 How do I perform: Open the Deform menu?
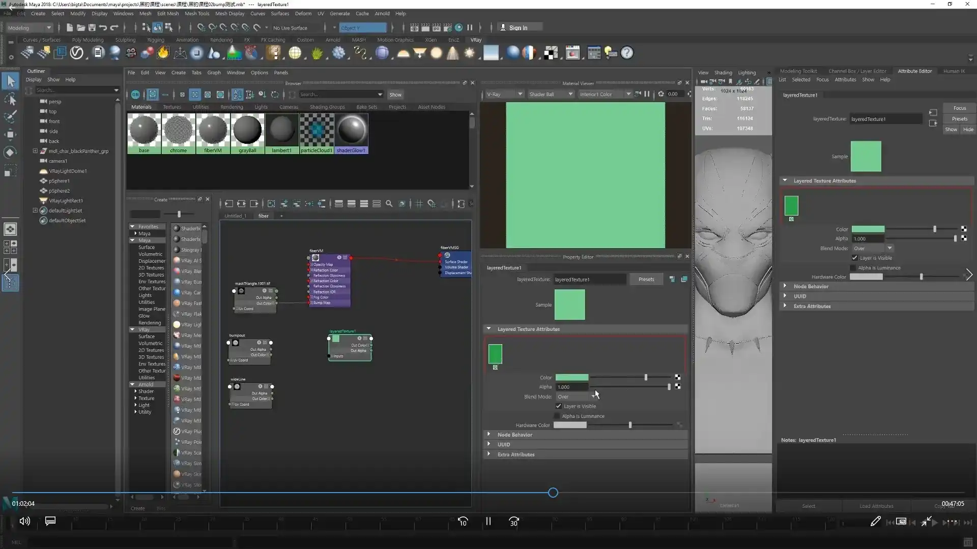click(x=303, y=14)
